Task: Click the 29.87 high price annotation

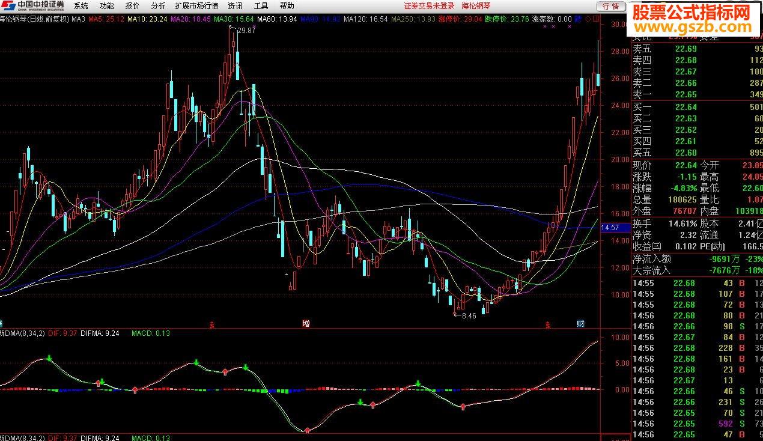Action: tap(246, 31)
